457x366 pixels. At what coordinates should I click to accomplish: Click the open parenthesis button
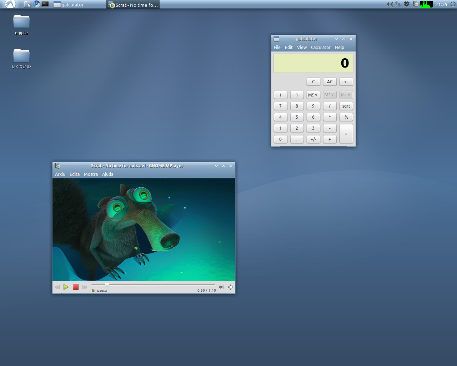click(x=281, y=95)
